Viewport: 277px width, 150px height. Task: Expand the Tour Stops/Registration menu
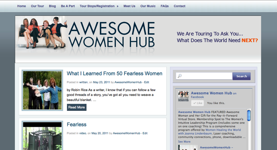[99, 6]
